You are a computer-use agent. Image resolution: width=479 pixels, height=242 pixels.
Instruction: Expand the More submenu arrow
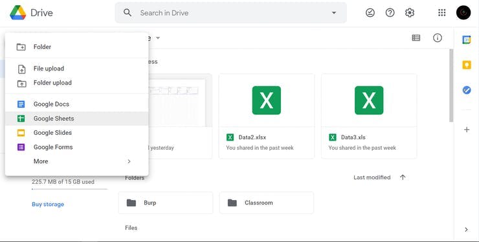129,161
